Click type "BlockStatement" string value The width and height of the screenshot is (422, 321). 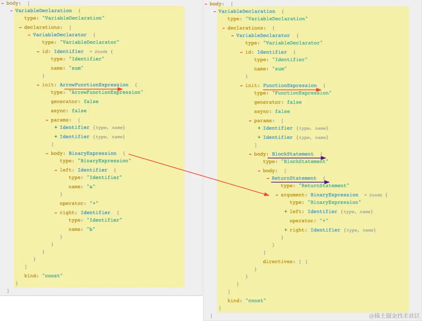305,162
